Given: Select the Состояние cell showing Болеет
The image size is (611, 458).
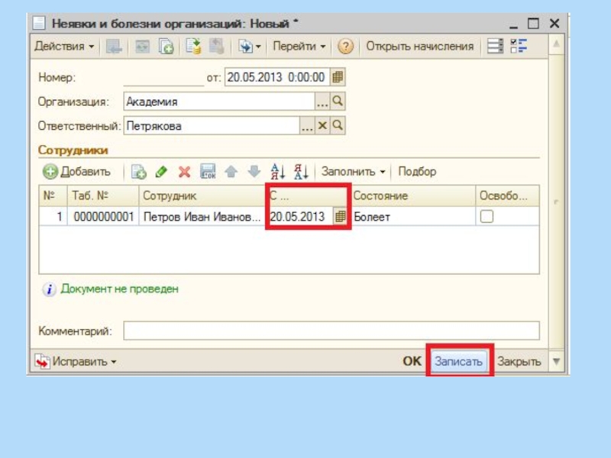Looking at the screenshot, I should click(x=412, y=217).
